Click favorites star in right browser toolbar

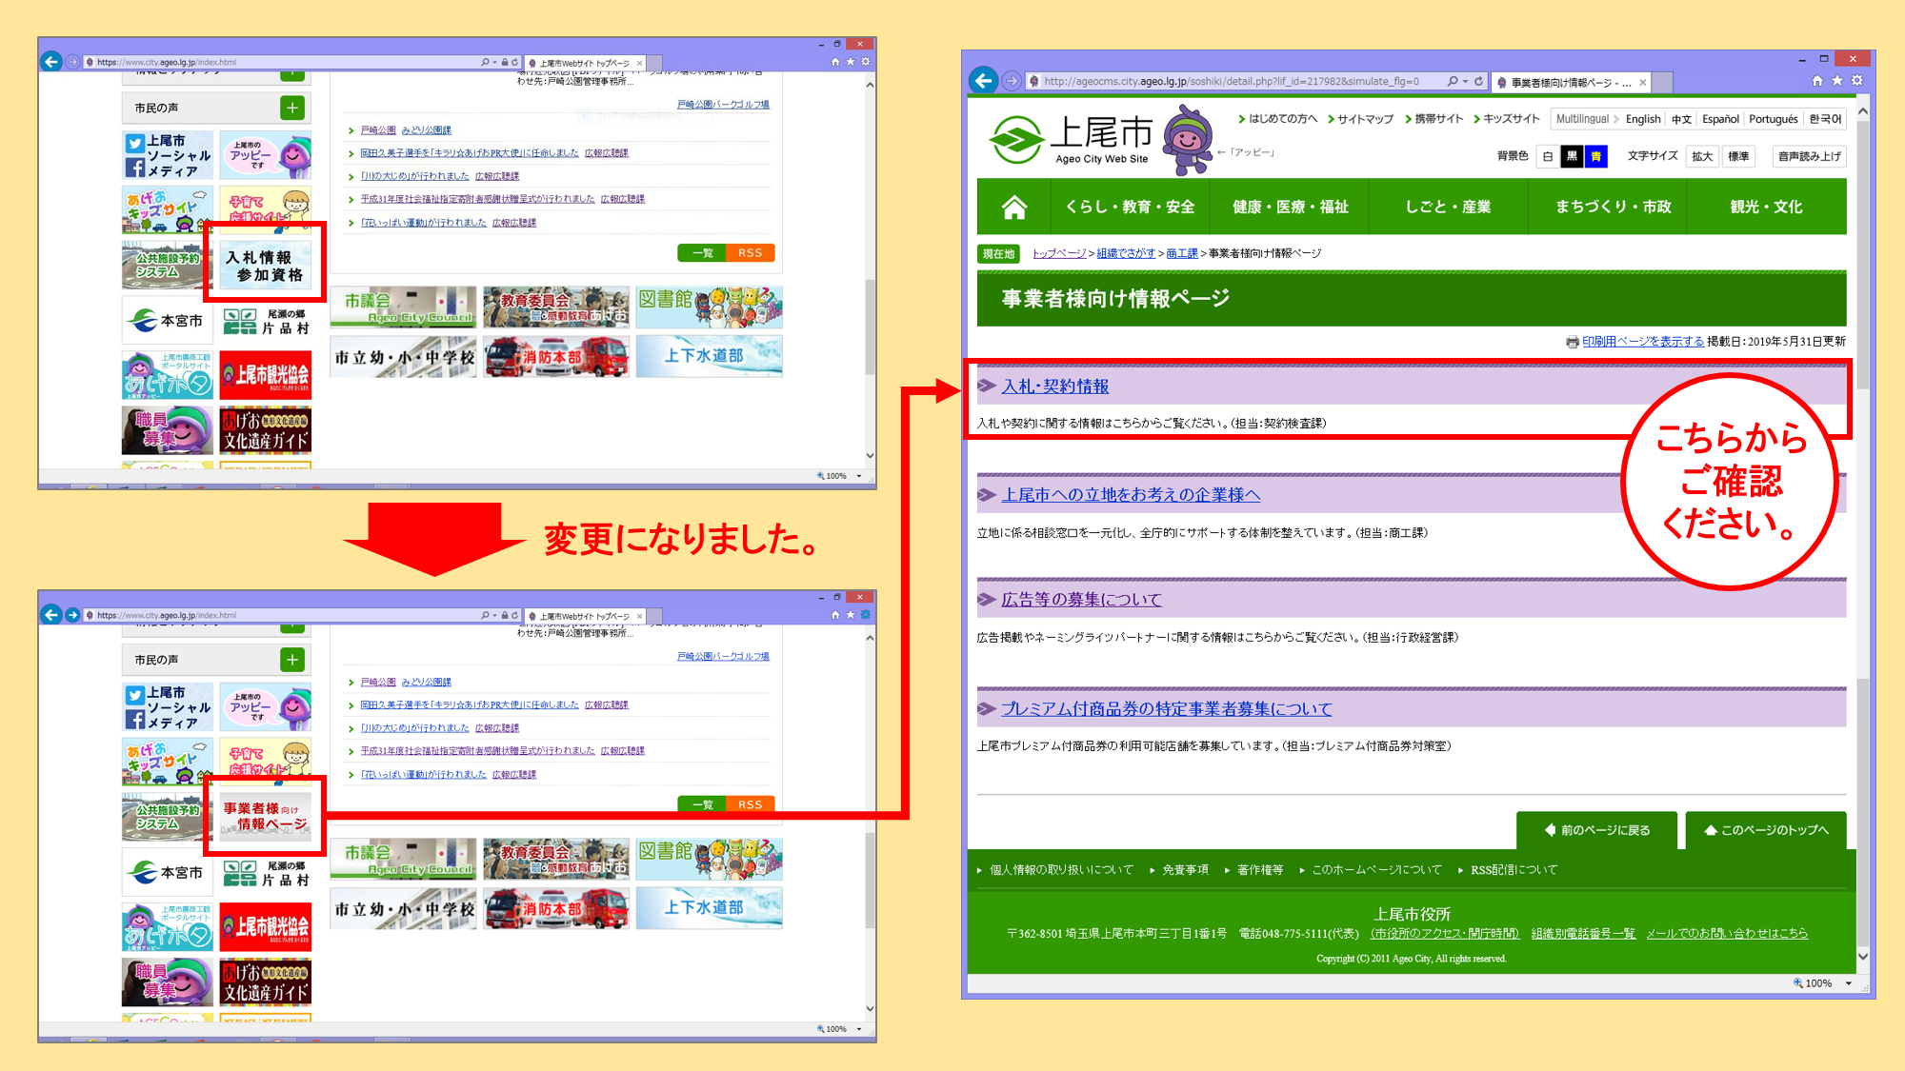[x=1837, y=81]
